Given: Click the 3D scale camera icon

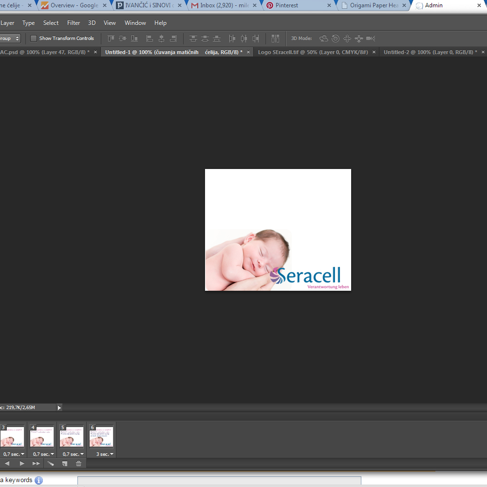Looking at the screenshot, I should (x=371, y=38).
